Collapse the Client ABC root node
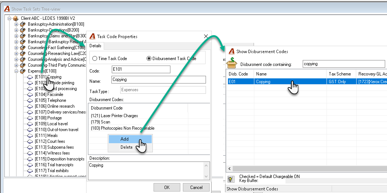The image size is (387, 193). (x=10, y=18)
